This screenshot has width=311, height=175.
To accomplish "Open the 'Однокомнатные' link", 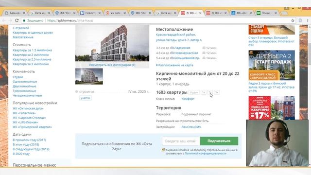I will tap(25, 82).
